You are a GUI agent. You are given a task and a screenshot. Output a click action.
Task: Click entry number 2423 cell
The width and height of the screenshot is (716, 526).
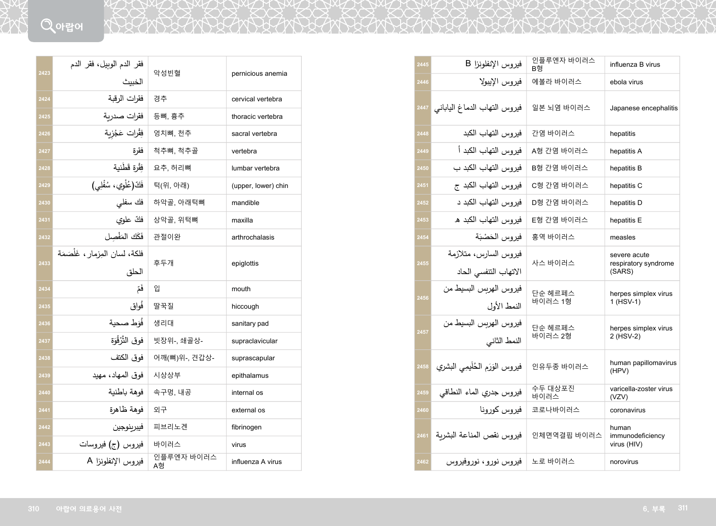click(x=45, y=73)
